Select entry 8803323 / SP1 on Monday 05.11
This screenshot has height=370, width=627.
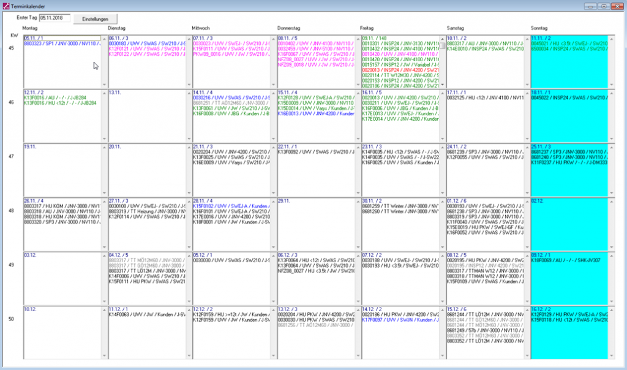(x=60, y=43)
